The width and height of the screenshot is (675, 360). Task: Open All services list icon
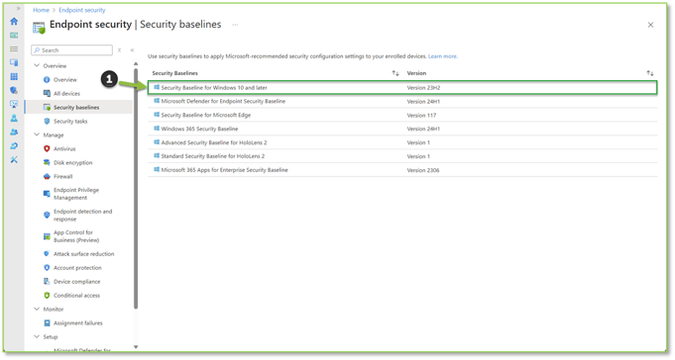tap(14, 49)
